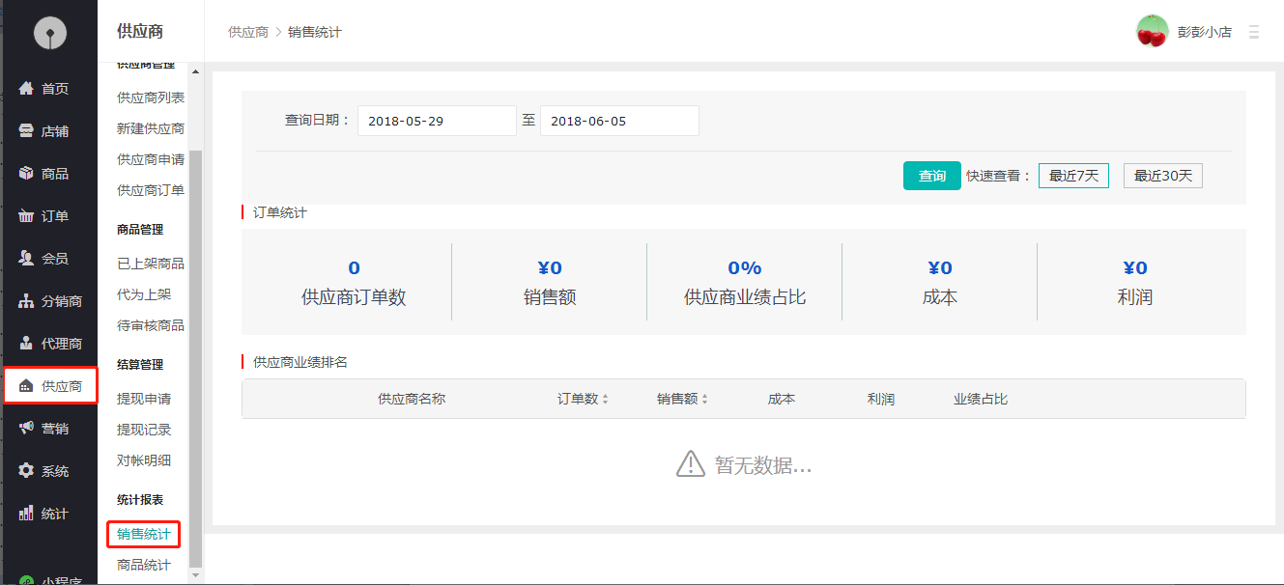
Task: Open the 订单 basket icon
Action: click(x=27, y=216)
